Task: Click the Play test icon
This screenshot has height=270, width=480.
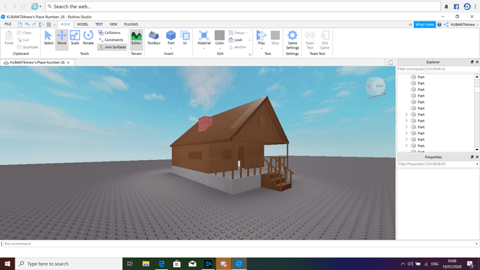Action: [x=261, y=35]
